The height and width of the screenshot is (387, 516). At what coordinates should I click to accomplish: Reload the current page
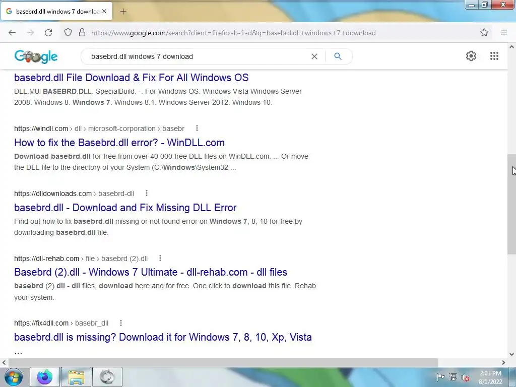point(48,33)
